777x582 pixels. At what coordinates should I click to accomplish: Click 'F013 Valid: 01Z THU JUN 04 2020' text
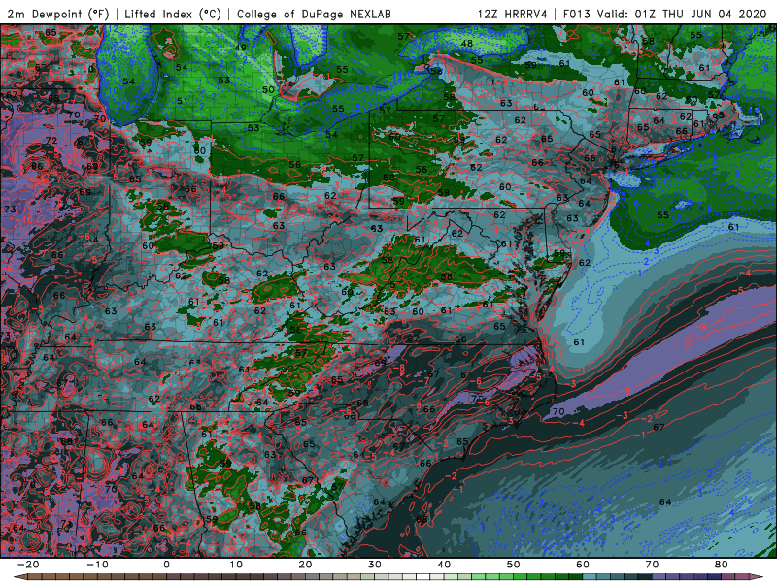(x=664, y=14)
